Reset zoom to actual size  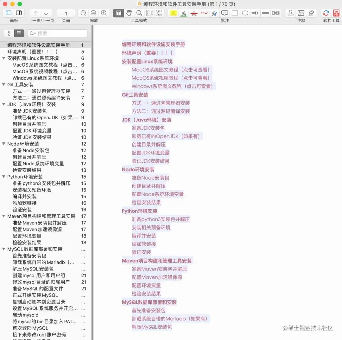click(x=93, y=13)
